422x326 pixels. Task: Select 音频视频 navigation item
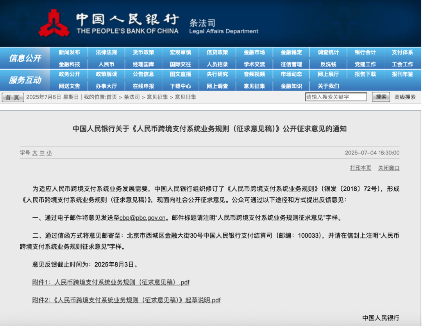pyautogui.click(x=254, y=74)
